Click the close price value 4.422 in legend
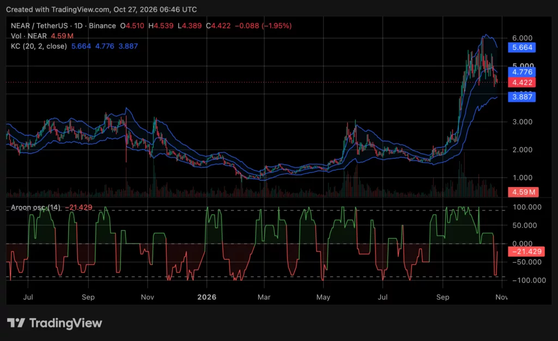 click(x=221, y=26)
